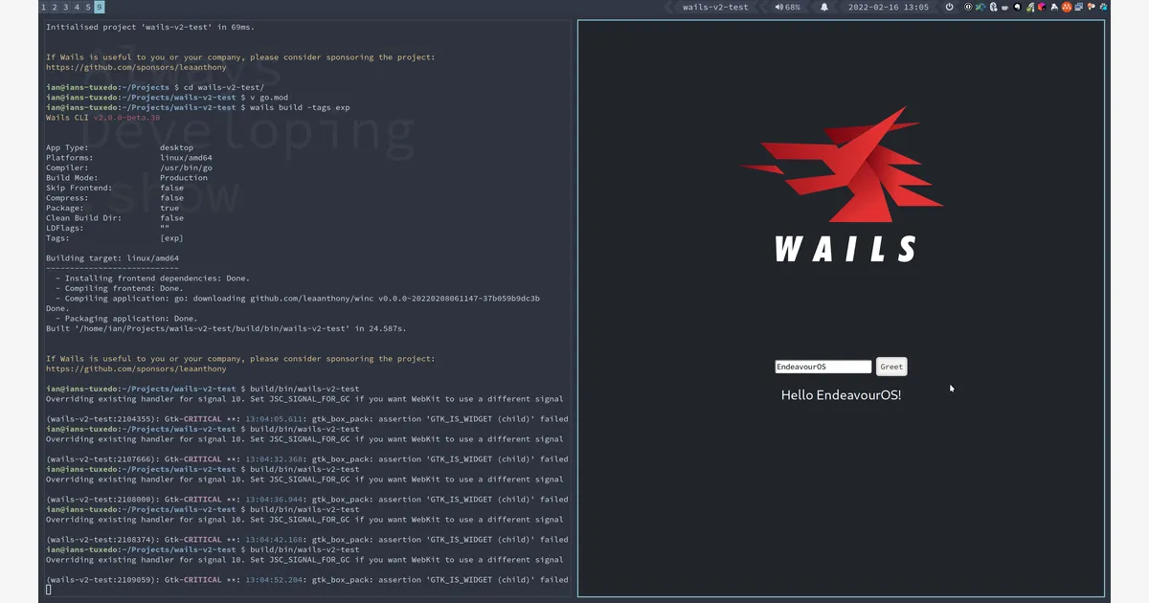The image size is (1149, 603).
Task: Select the highlighted workspace 9
Action: click(100, 7)
